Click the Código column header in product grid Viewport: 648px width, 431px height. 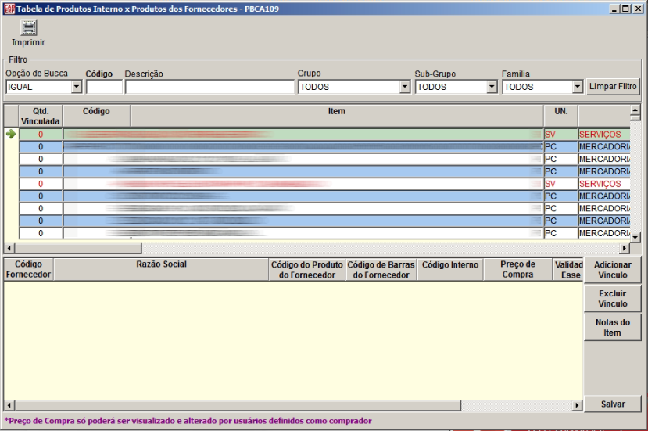[96, 117]
